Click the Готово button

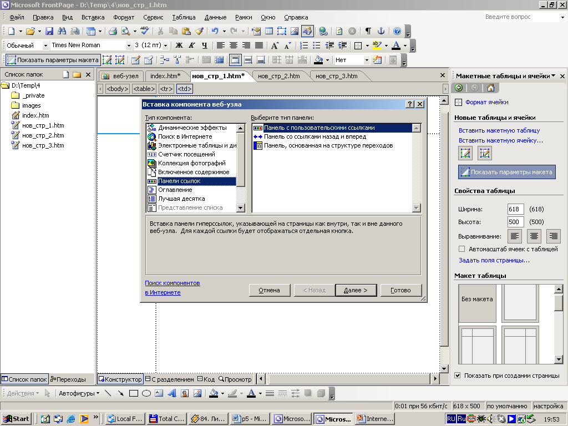click(400, 290)
